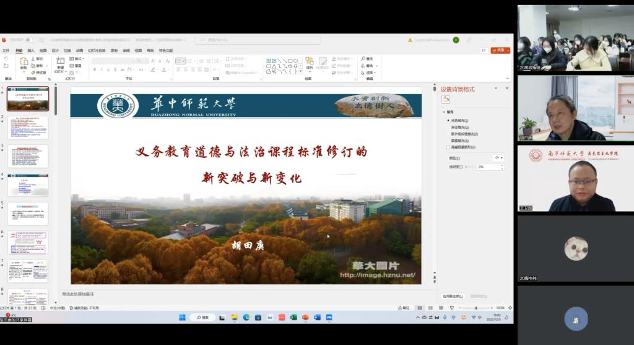Viewport: 634px width, 345px height.
Task: Select slide 4 thumbnail in slide panel
Action: (28, 185)
